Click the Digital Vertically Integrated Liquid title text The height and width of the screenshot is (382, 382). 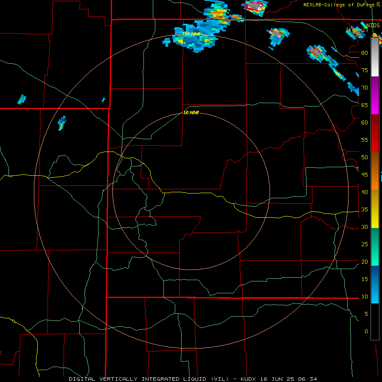[149, 379]
